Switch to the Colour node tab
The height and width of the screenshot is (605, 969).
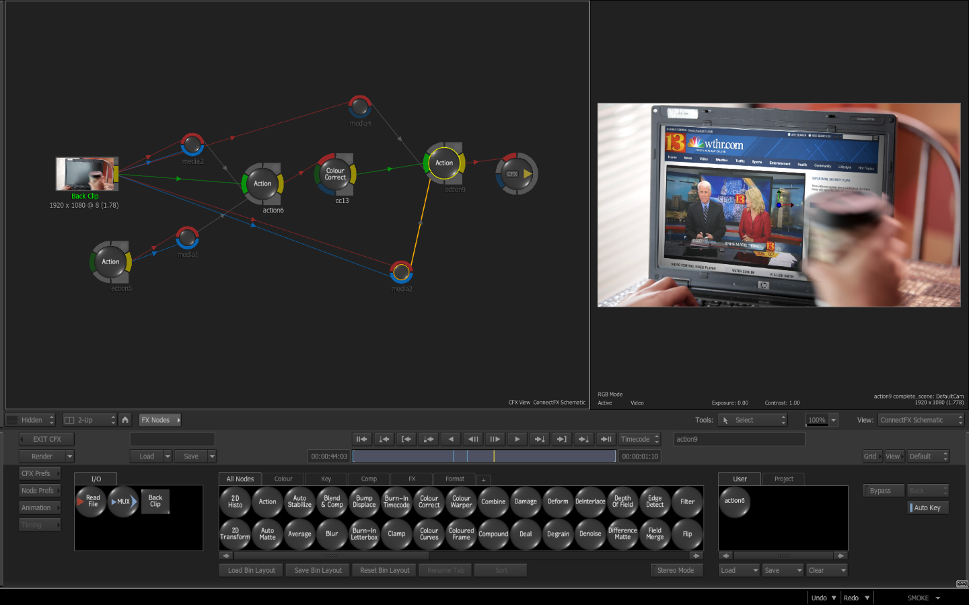click(x=283, y=479)
